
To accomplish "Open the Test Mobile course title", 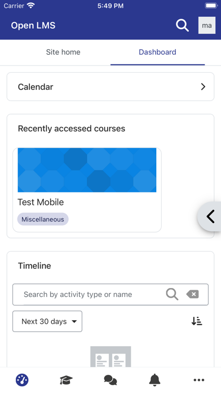I will [41, 202].
